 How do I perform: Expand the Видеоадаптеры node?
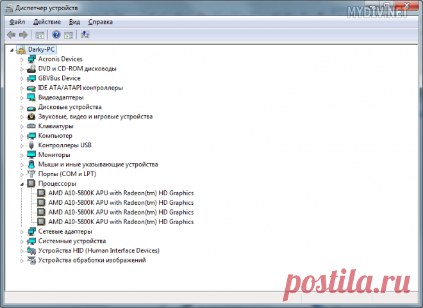[22, 98]
